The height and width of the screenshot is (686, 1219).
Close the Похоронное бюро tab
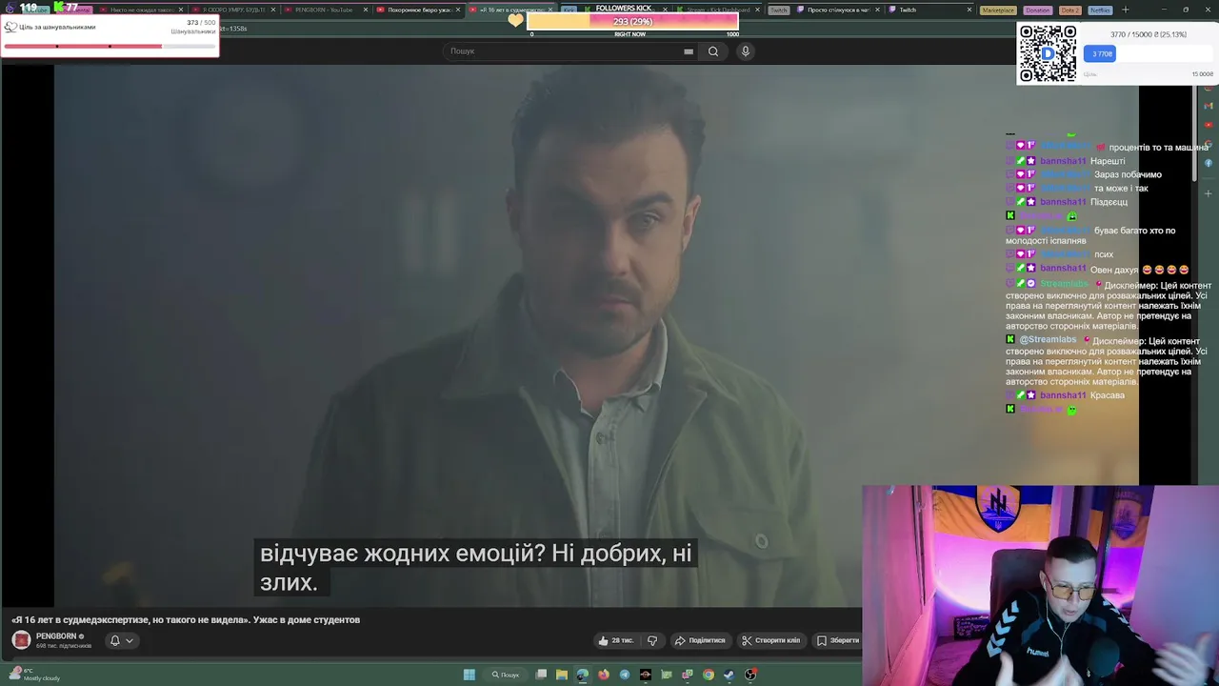458,10
